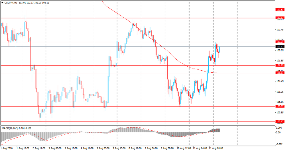Select the USDJPY,H1 chart title text
285x151 pixels.
10,3
